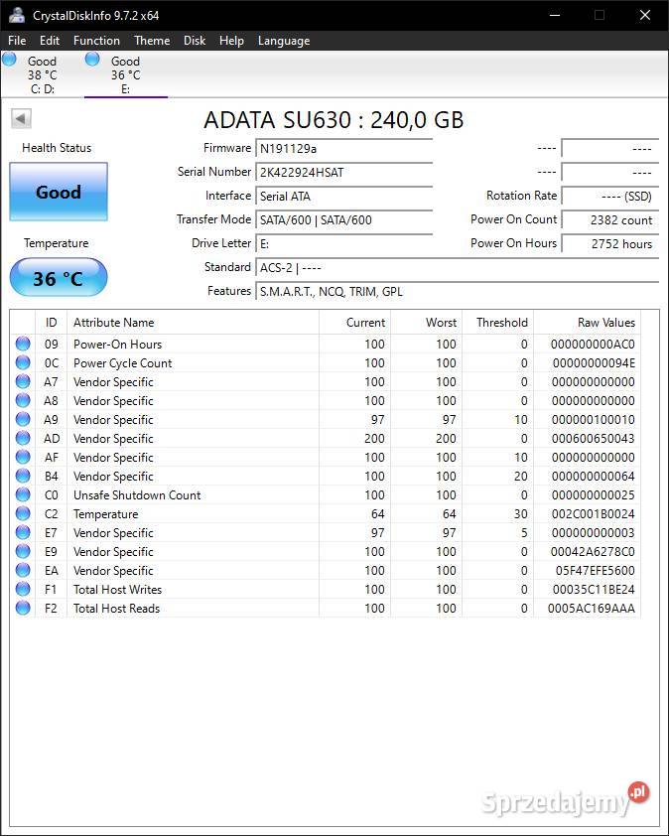Image resolution: width=669 pixels, height=836 pixels.
Task: Click the current value 200 in AD row
Action: [374, 438]
